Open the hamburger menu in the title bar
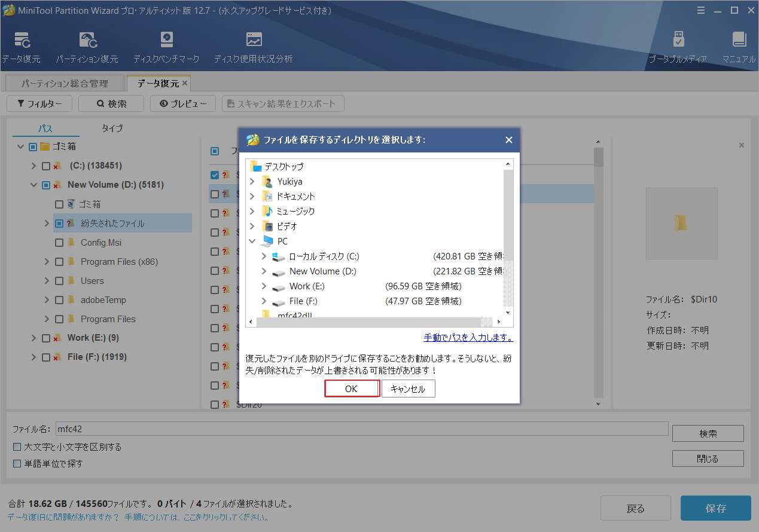Image resolution: width=759 pixels, height=532 pixels. (x=700, y=10)
